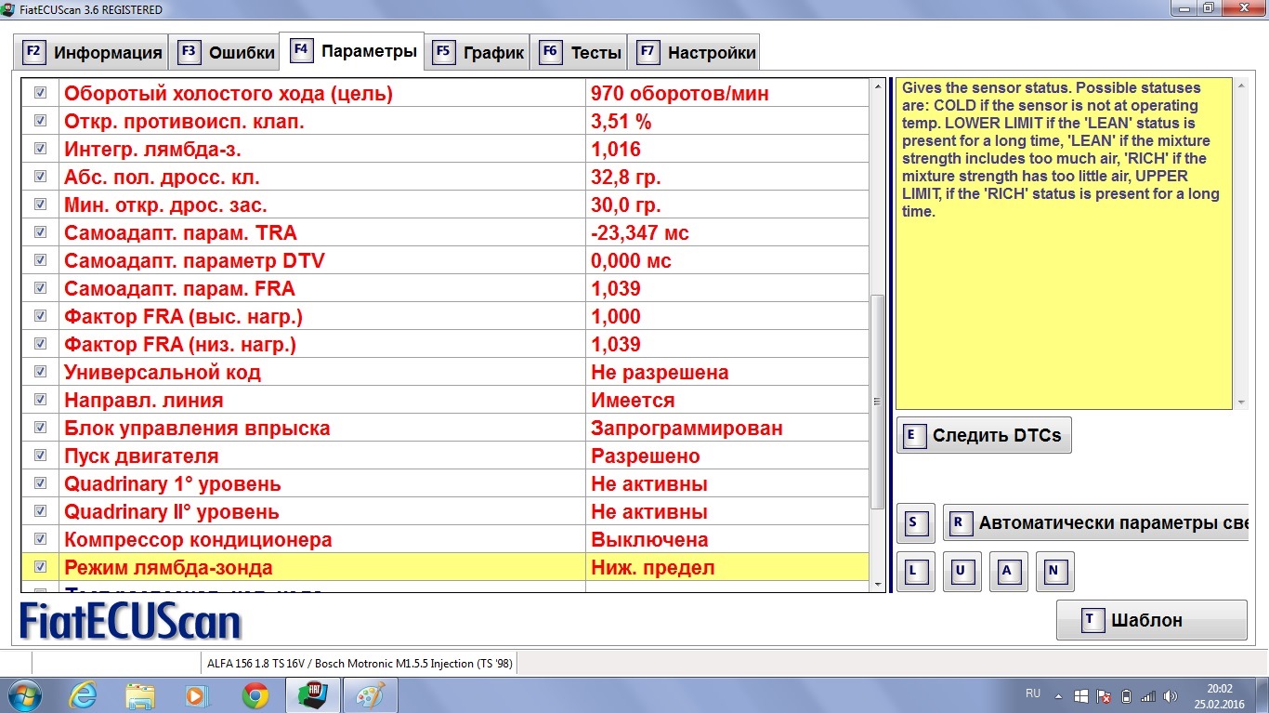1269x713 pixels.
Task: Toggle the Направл. линия checkbox
Action: coord(40,400)
